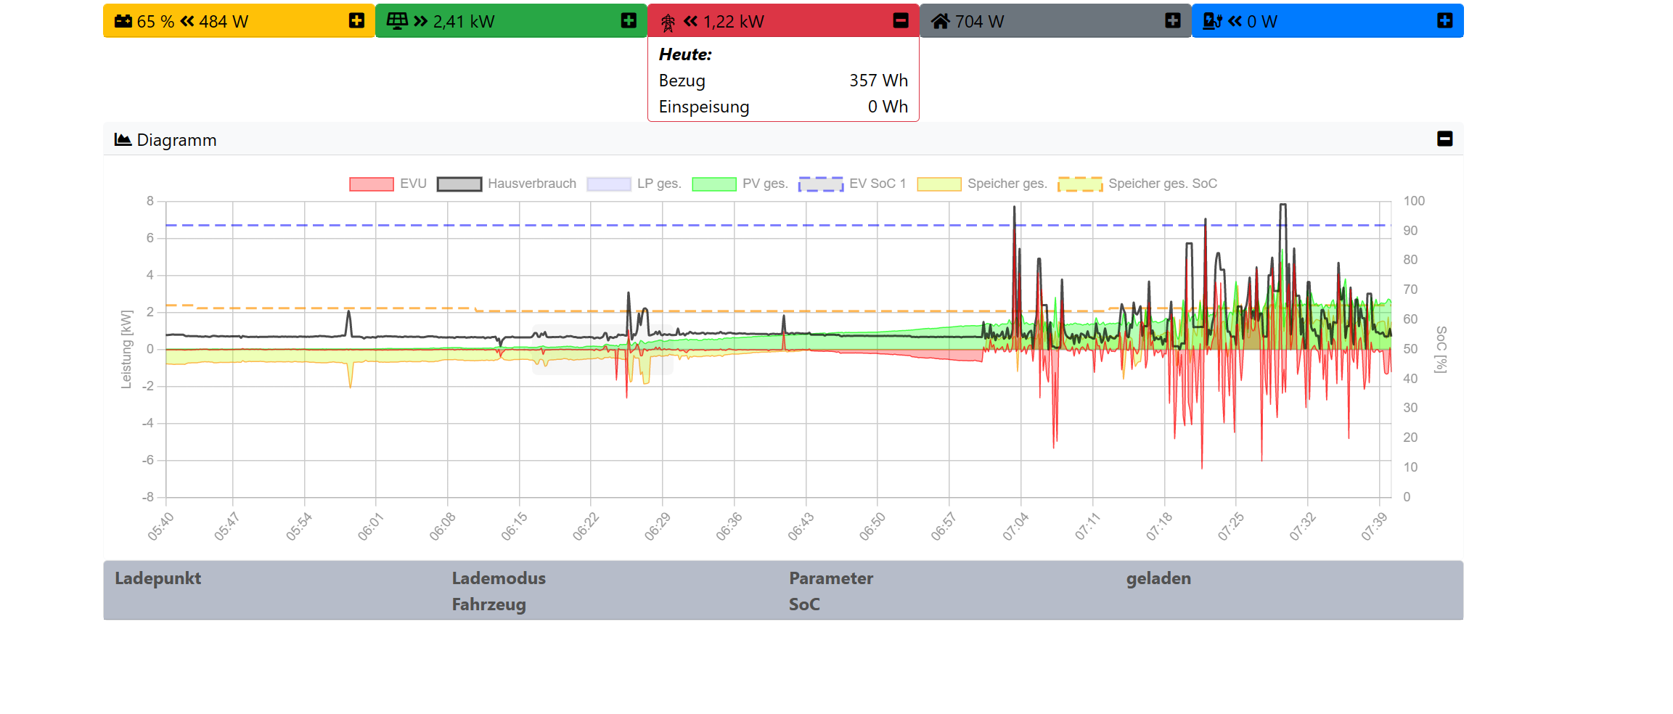Click the Lademodus column header
The image size is (1673, 714).
coord(499,578)
